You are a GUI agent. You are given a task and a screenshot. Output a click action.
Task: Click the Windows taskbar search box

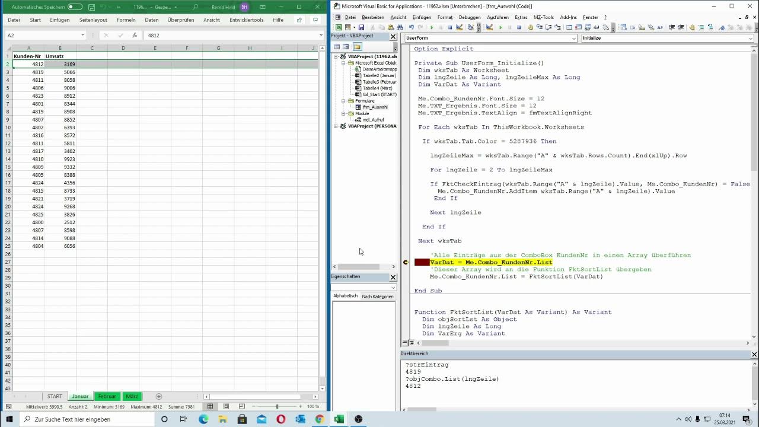pyautogui.click(x=86, y=419)
